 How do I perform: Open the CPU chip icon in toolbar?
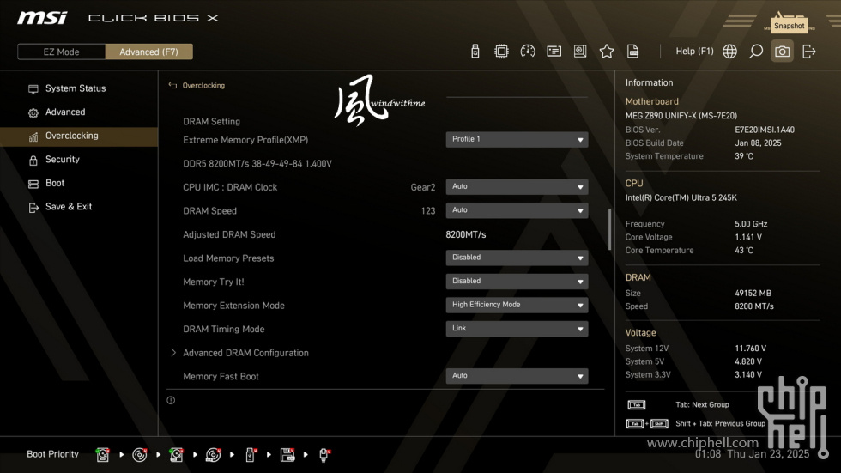click(x=501, y=52)
